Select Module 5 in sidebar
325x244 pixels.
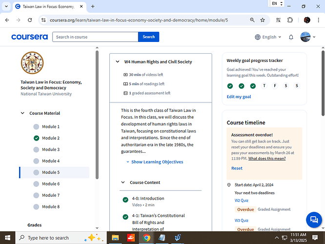pyautogui.click(x=54, y=172)
